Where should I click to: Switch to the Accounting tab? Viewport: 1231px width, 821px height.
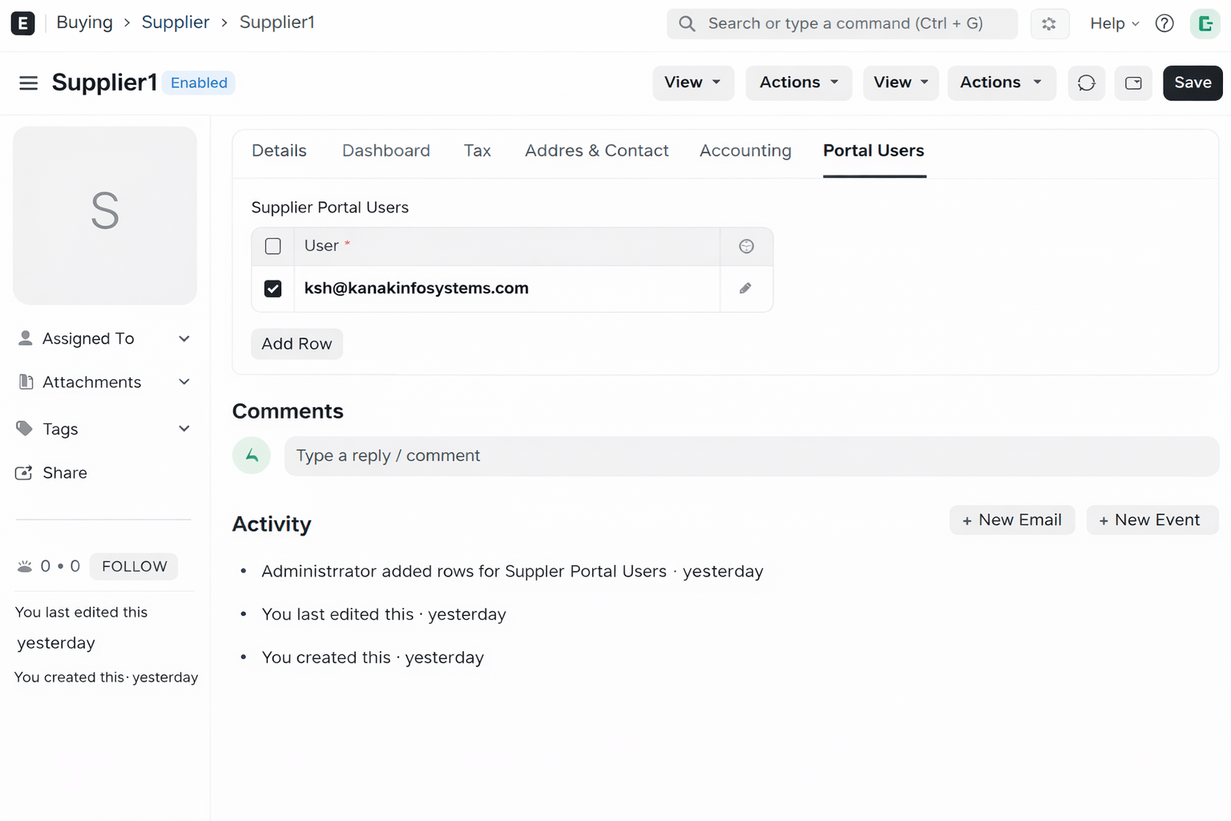point(745,151)
